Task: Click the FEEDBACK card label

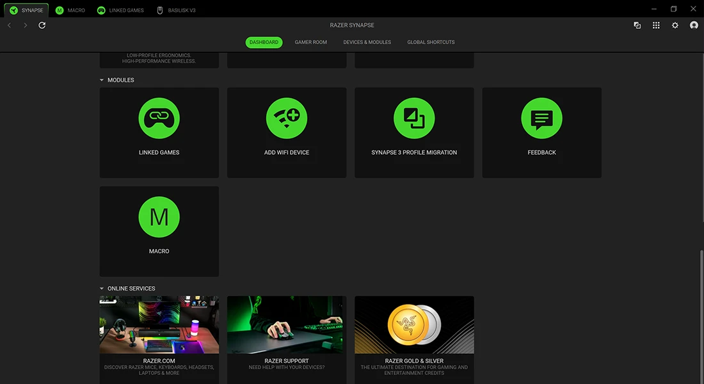Action: click(541, 152)
